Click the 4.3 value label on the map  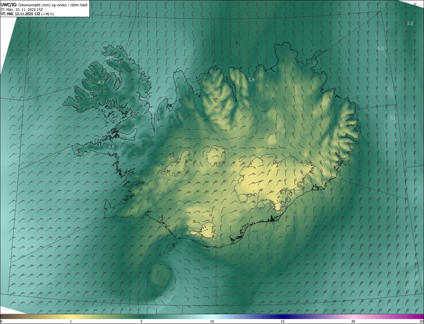click(x=101, y=82)
